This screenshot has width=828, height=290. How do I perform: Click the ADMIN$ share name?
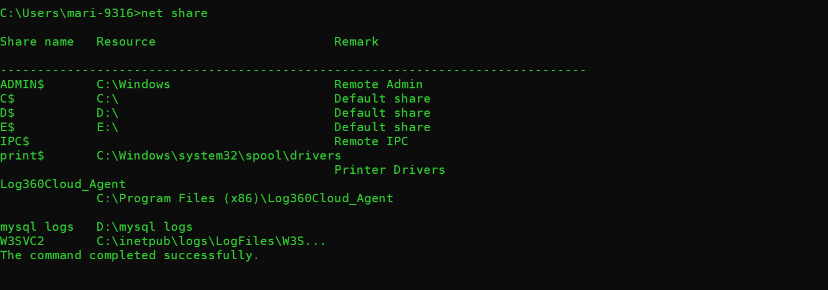point(22,84)
